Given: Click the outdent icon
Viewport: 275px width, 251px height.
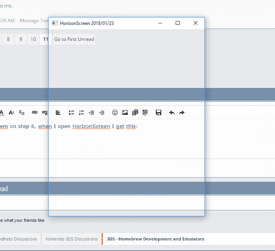Looking at the screenshot, I should click(x=92, y=112).
